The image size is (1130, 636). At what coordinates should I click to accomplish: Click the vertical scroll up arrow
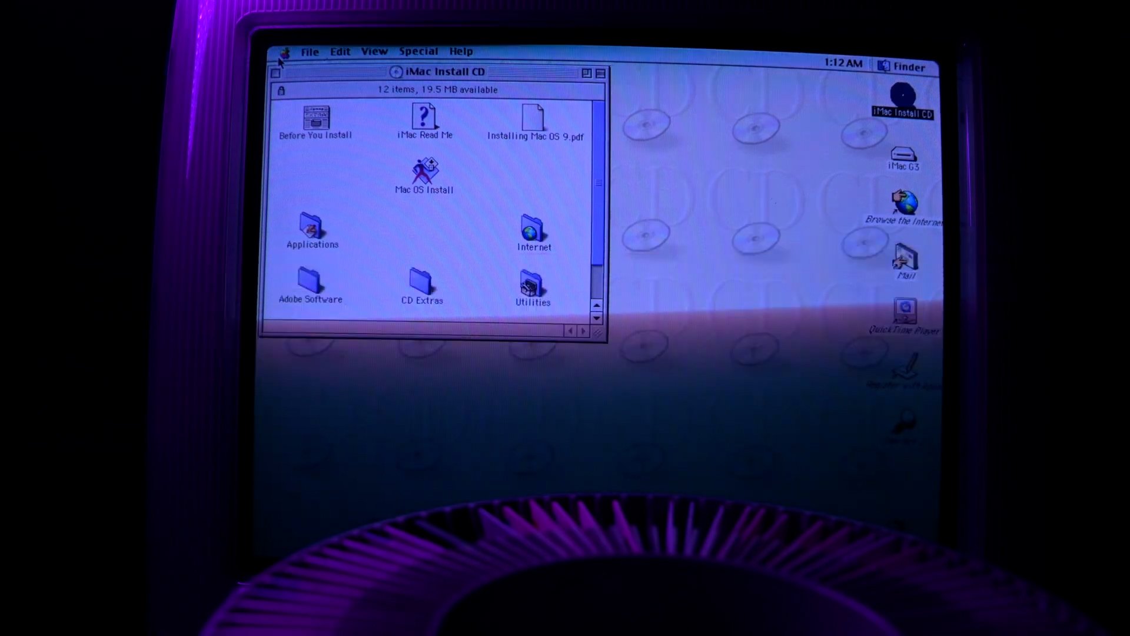click(597, 305)
